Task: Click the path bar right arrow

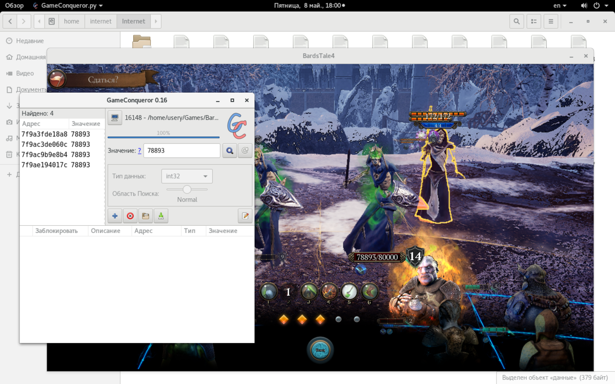Action: point(156,22)
